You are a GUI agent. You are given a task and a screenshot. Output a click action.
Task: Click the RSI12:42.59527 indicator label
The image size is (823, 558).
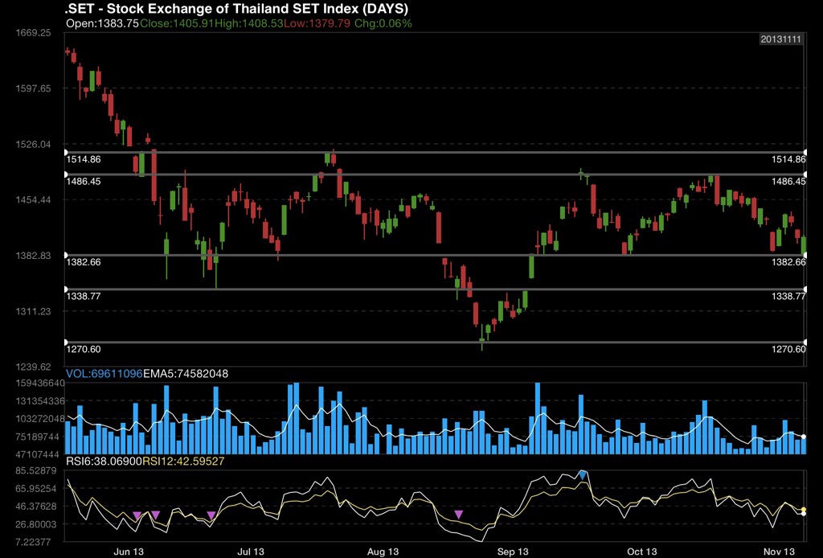[x=184, y=462]
